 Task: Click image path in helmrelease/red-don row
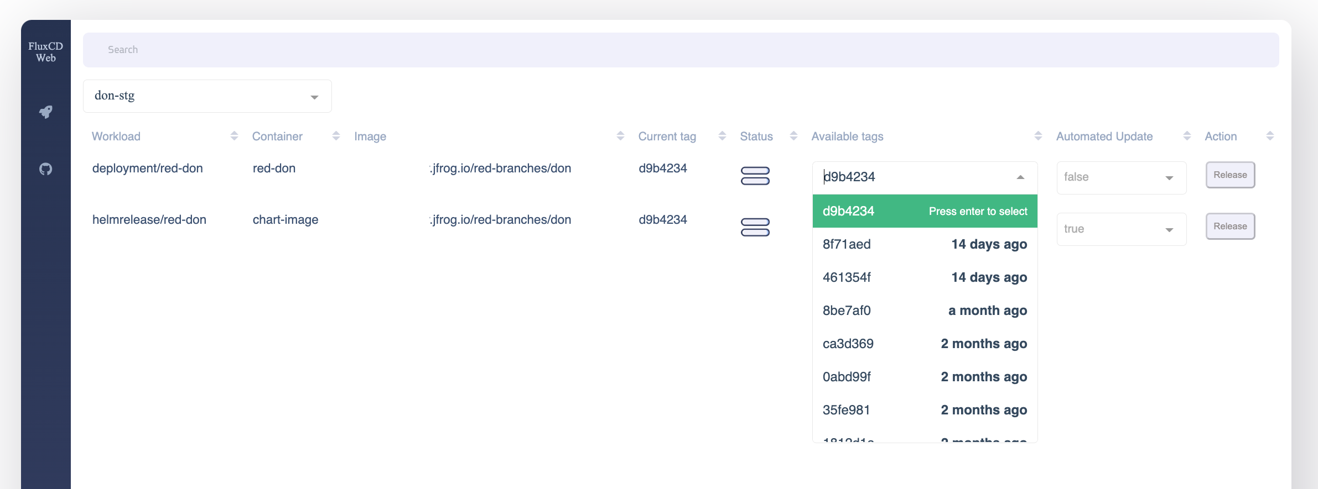[500, 220]
